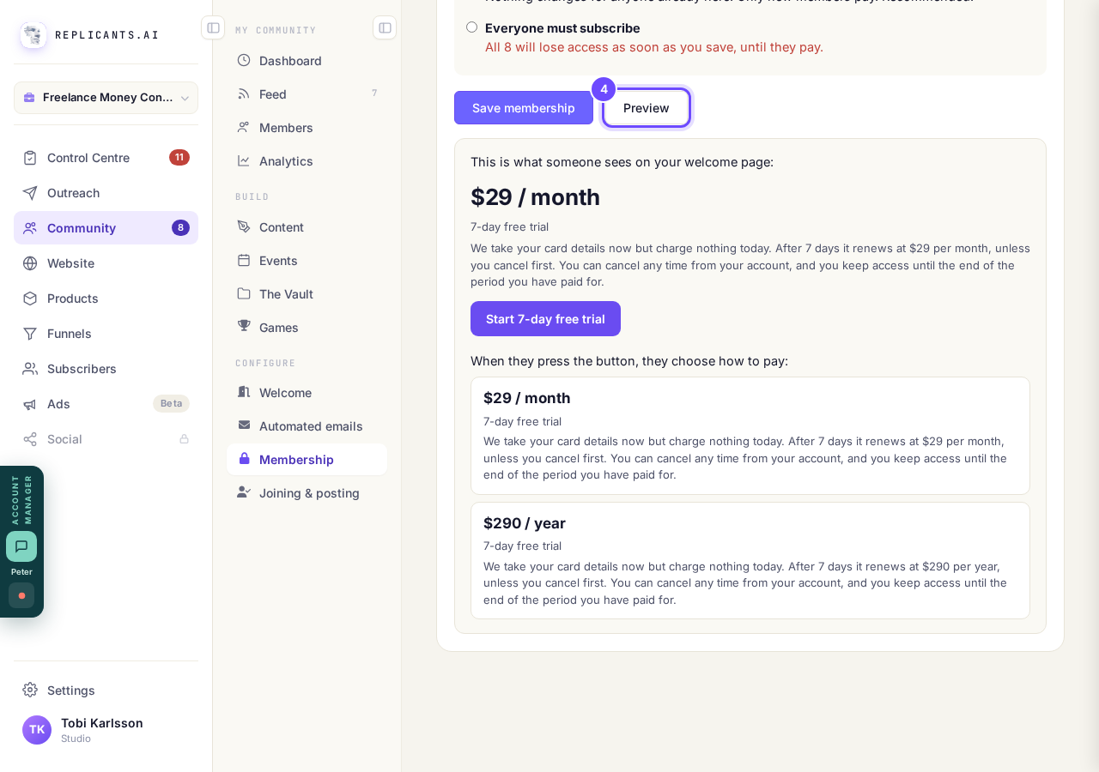Click the Outreach paper plane icon
The image size is (1099, 772).
(x=30, y=193)
